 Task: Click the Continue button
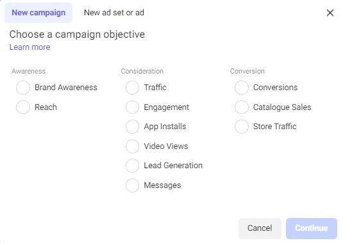pos(312,228)
